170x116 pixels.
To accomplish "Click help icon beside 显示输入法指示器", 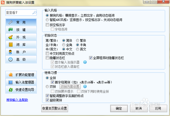I will pos(85,62).
